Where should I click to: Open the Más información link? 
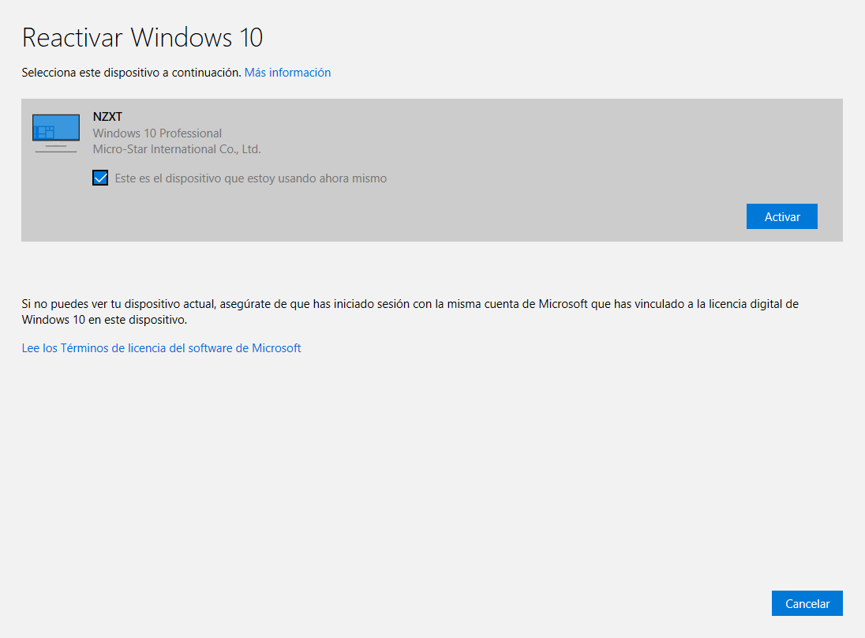point(287,73)
